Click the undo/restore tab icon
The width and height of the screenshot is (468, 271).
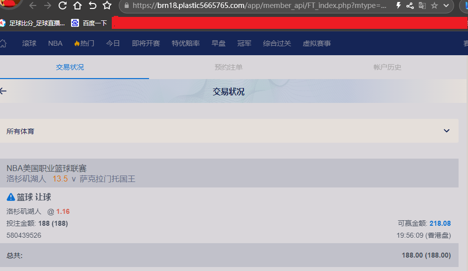92,5
